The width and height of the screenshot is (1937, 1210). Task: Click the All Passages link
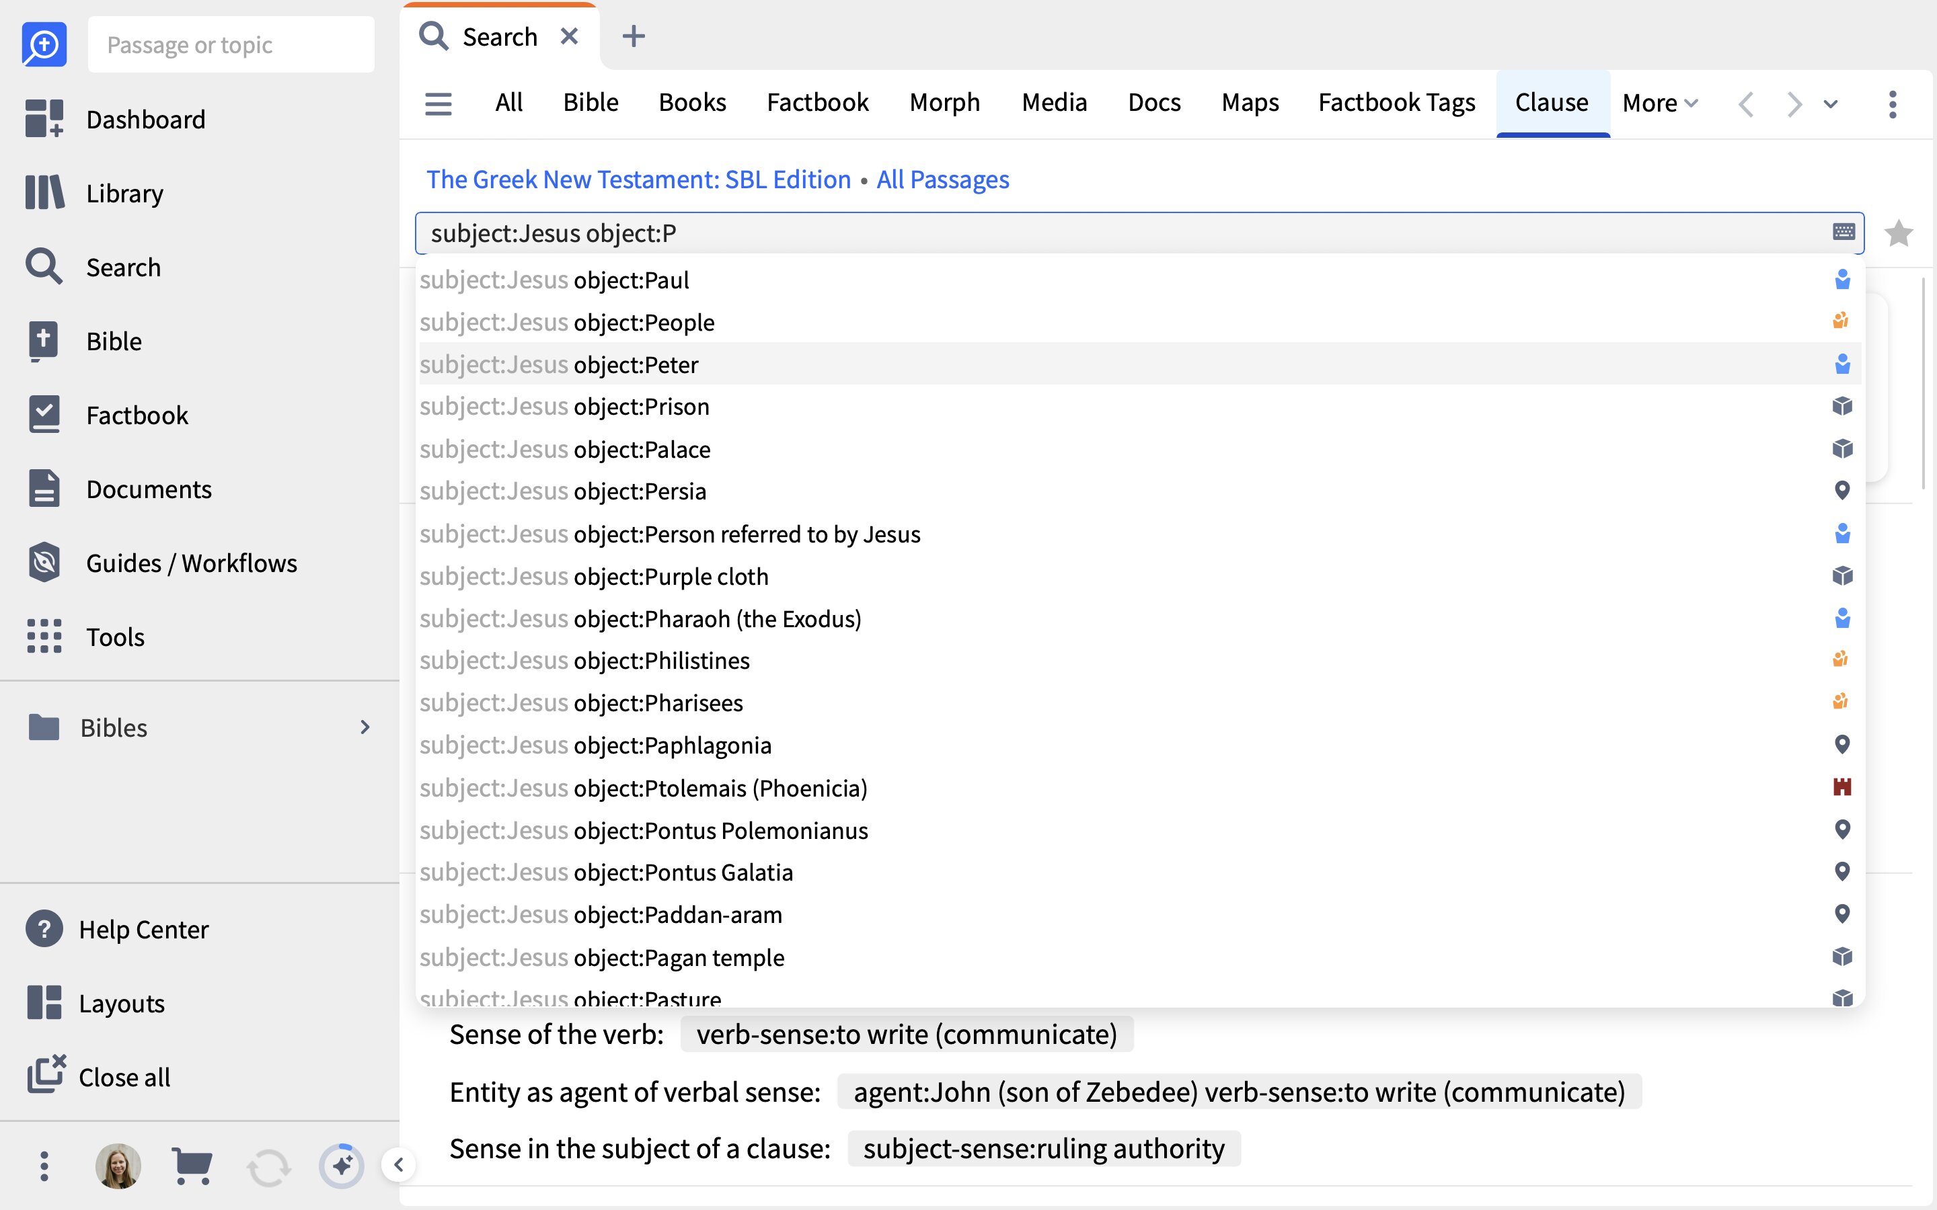(942, 179)
